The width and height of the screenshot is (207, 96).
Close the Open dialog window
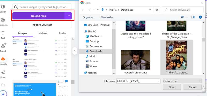tap(202, 3)
